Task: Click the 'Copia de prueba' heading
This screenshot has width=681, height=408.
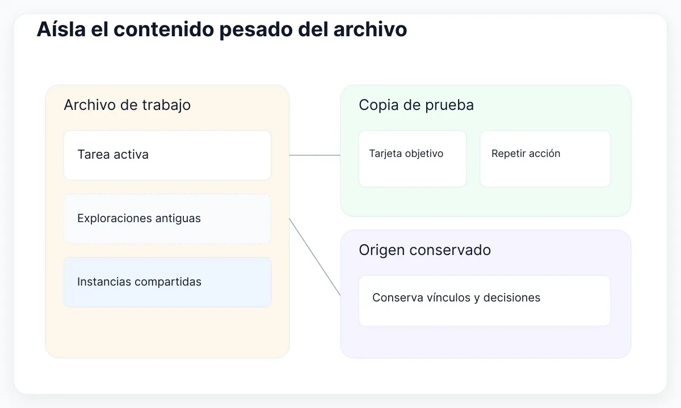Action: [417, 105]
